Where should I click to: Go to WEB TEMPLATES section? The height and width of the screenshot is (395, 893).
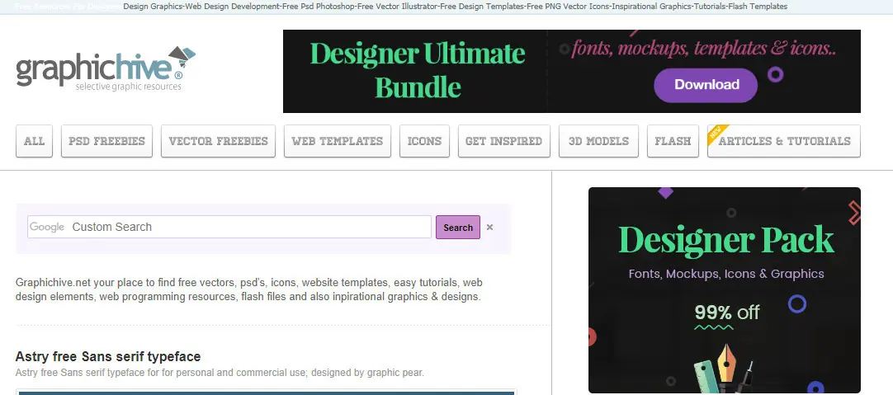(x=338, y=141)
